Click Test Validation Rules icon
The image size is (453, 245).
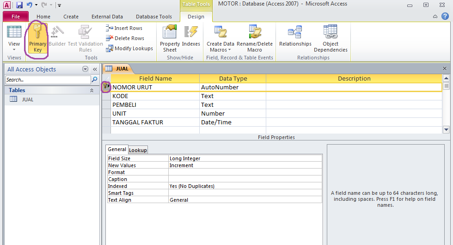85,39
